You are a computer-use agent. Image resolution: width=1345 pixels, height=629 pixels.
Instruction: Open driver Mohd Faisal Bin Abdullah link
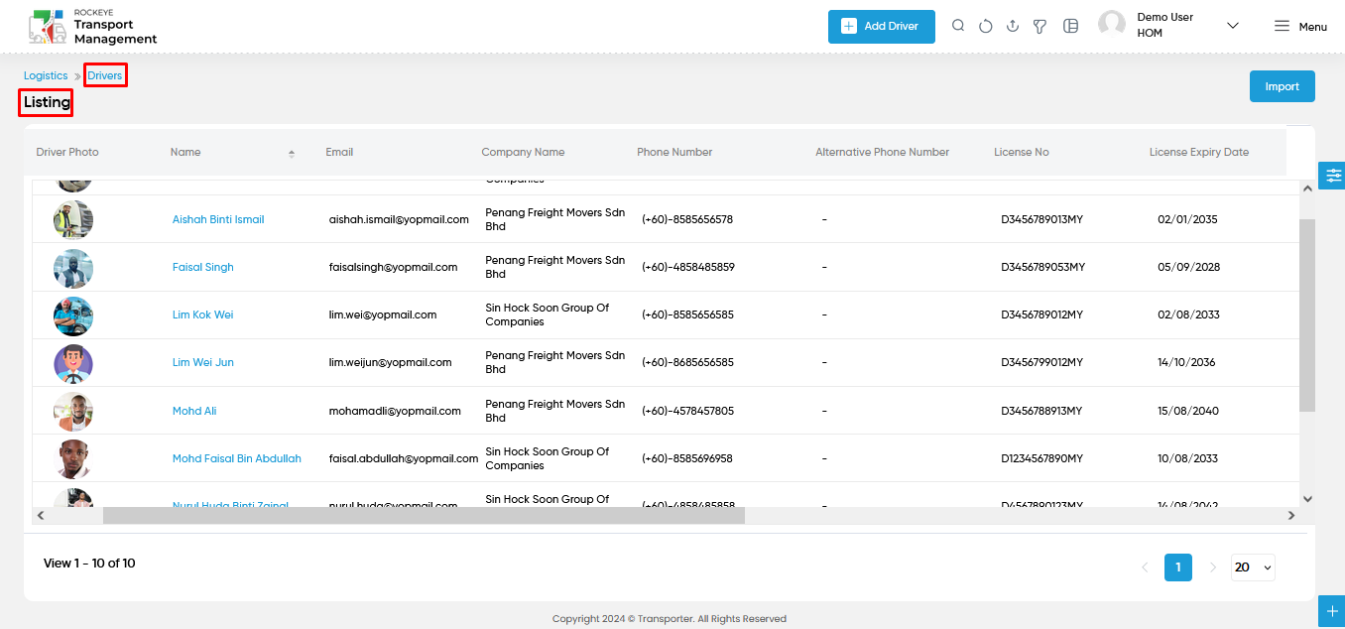[237, 458]
